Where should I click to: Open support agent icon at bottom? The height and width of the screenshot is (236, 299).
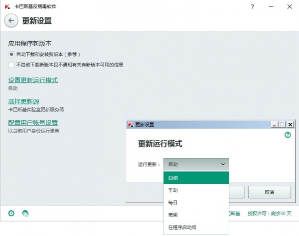25,213
